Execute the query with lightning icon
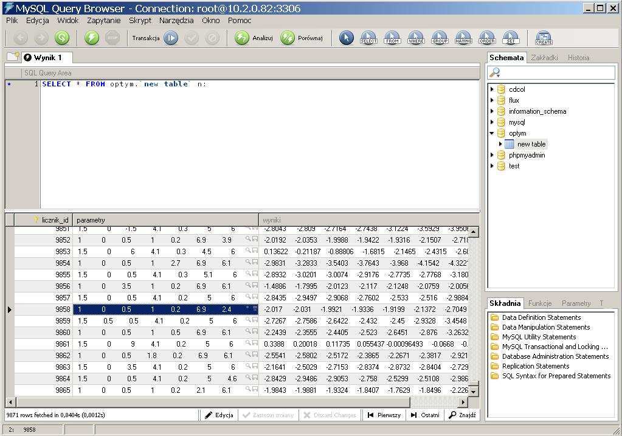Screen dimensions: 622x436 92,38
